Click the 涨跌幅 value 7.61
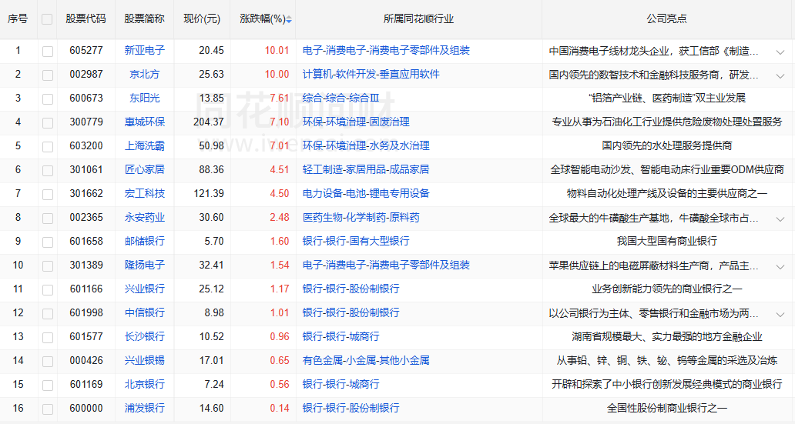This screenshot has width=795, height=424. coord(280,98)
